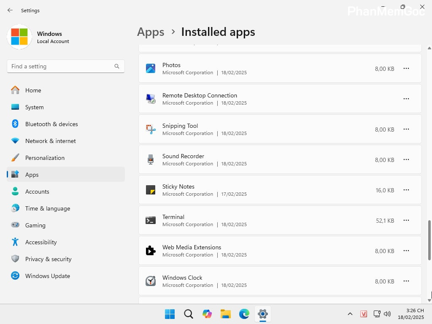The image size is (432, 324).
Task: Go to Windows Update settings
Action: [x=47, y=276]
